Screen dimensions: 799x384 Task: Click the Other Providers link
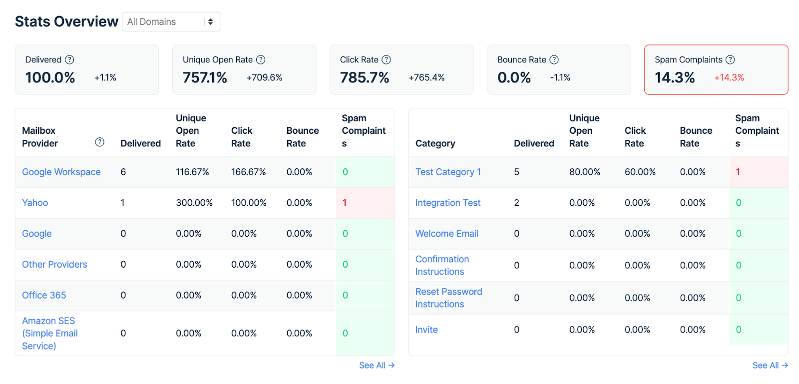tap(54, 264)
